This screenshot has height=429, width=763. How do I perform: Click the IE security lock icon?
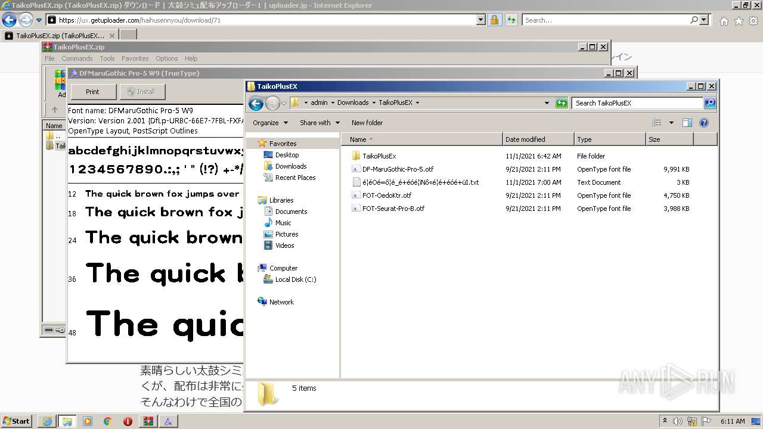pyautogui.click(x=494, y=20)
